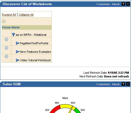Expand the PageItemTestForPortal workbook

(17, 43)
